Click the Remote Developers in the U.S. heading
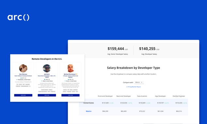Image resolution: width=207 pixels, height=124 pixels. 47,59
